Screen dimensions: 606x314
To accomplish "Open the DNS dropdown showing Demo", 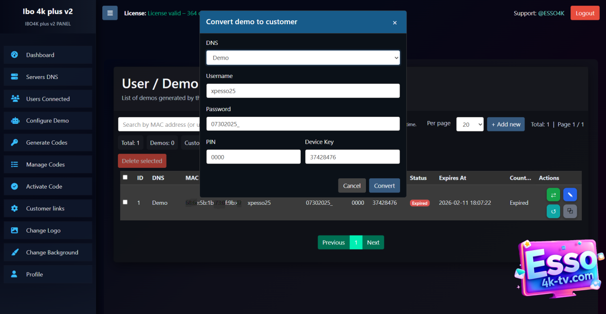I will click(303, 58).
